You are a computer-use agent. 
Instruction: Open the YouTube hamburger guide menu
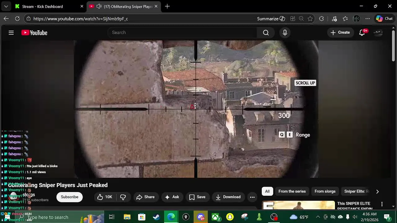pos(11,33)
